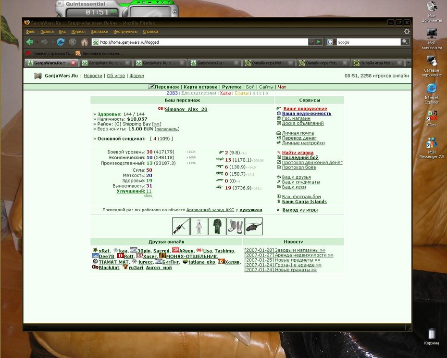This screenshot has height=358, width=447.
Task: Open the Новости link in header
Action: coord(93,76)
